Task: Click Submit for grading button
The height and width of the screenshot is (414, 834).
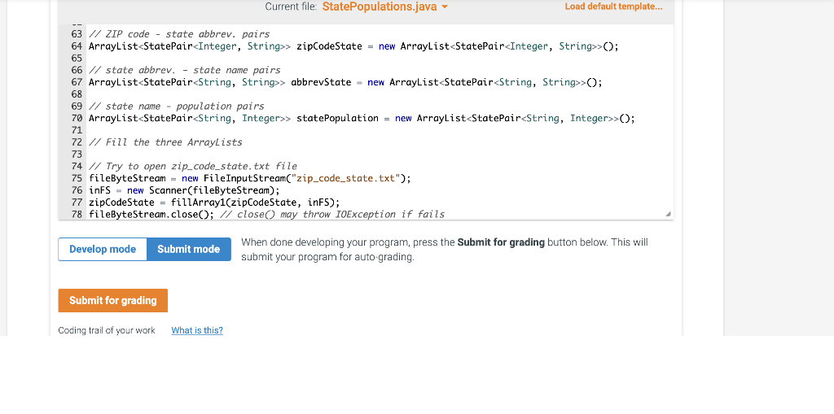Action: (112, 300)
